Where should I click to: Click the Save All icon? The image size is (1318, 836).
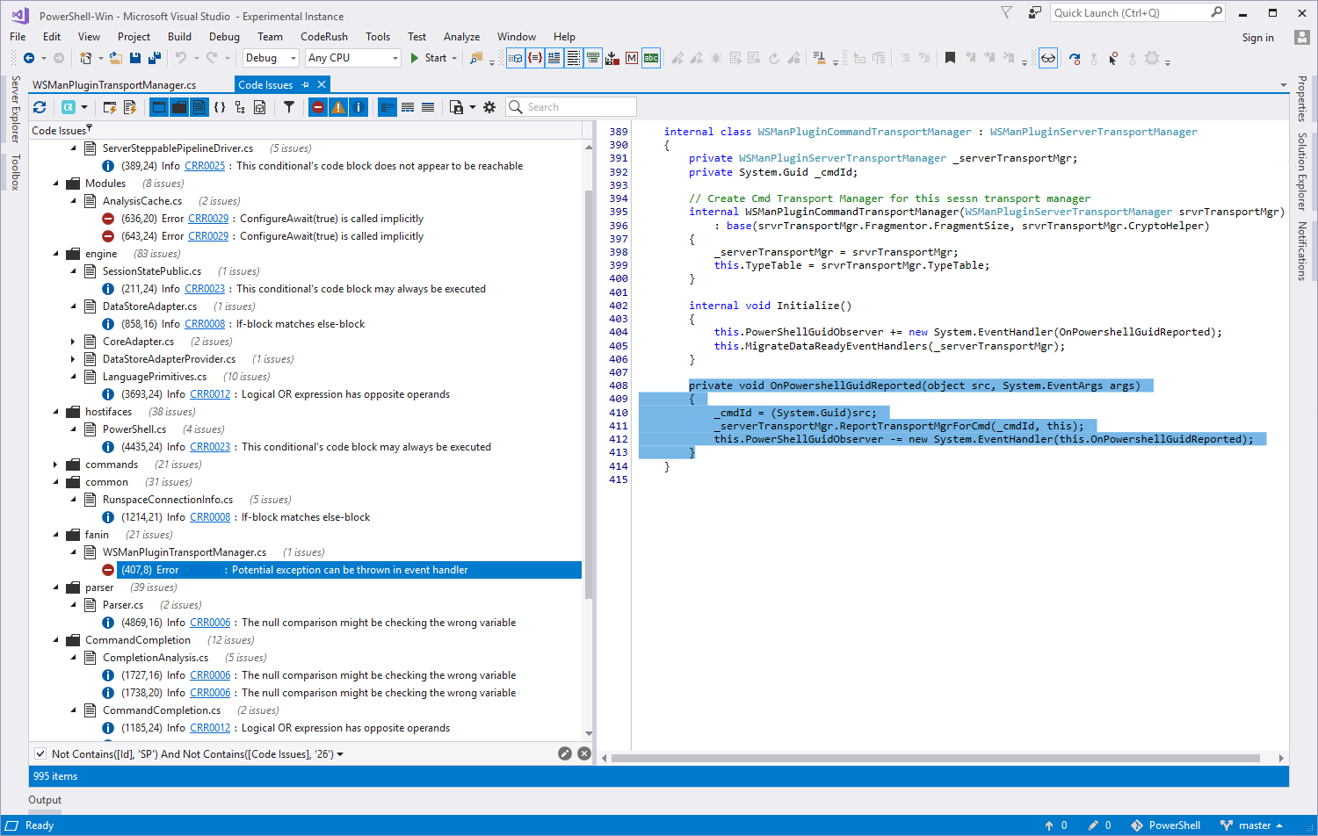(x=156, y=57)
